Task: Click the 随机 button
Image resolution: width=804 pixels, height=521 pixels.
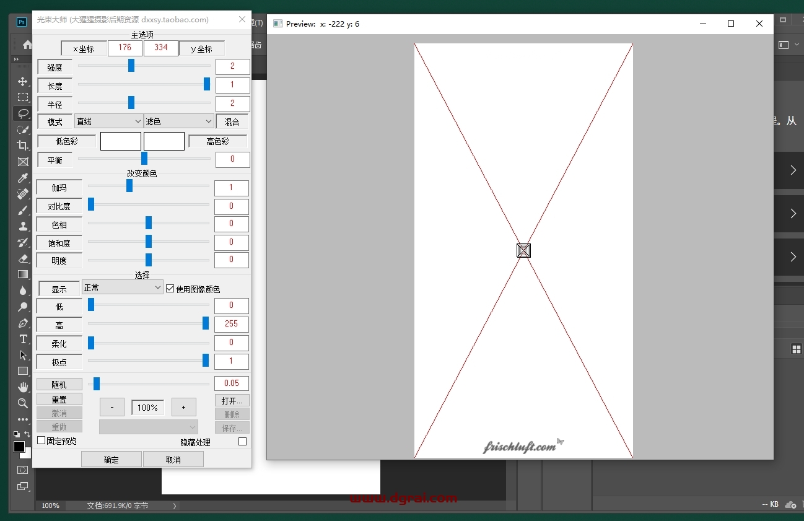Action: pos(59,384)
